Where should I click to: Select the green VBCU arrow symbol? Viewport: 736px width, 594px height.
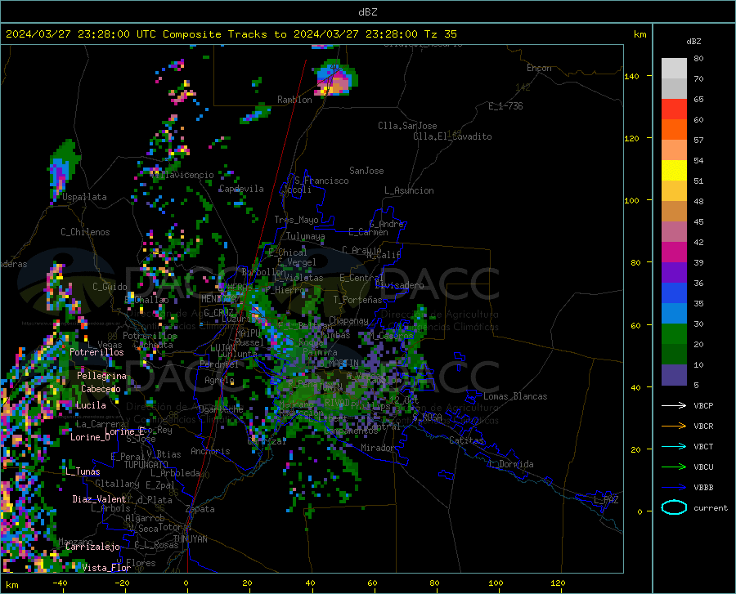coord(674,467)
